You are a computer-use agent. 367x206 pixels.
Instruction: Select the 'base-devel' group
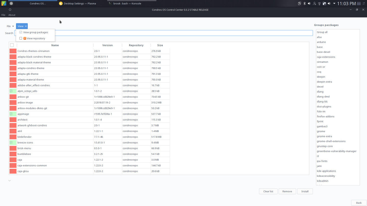tap(323, 52)
